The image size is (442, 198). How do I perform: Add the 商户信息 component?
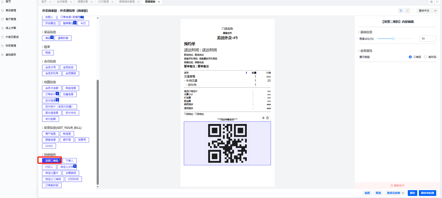(x=50, y=134)
